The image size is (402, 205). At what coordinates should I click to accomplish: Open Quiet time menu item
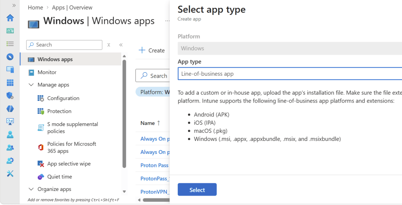pos(60,177)
